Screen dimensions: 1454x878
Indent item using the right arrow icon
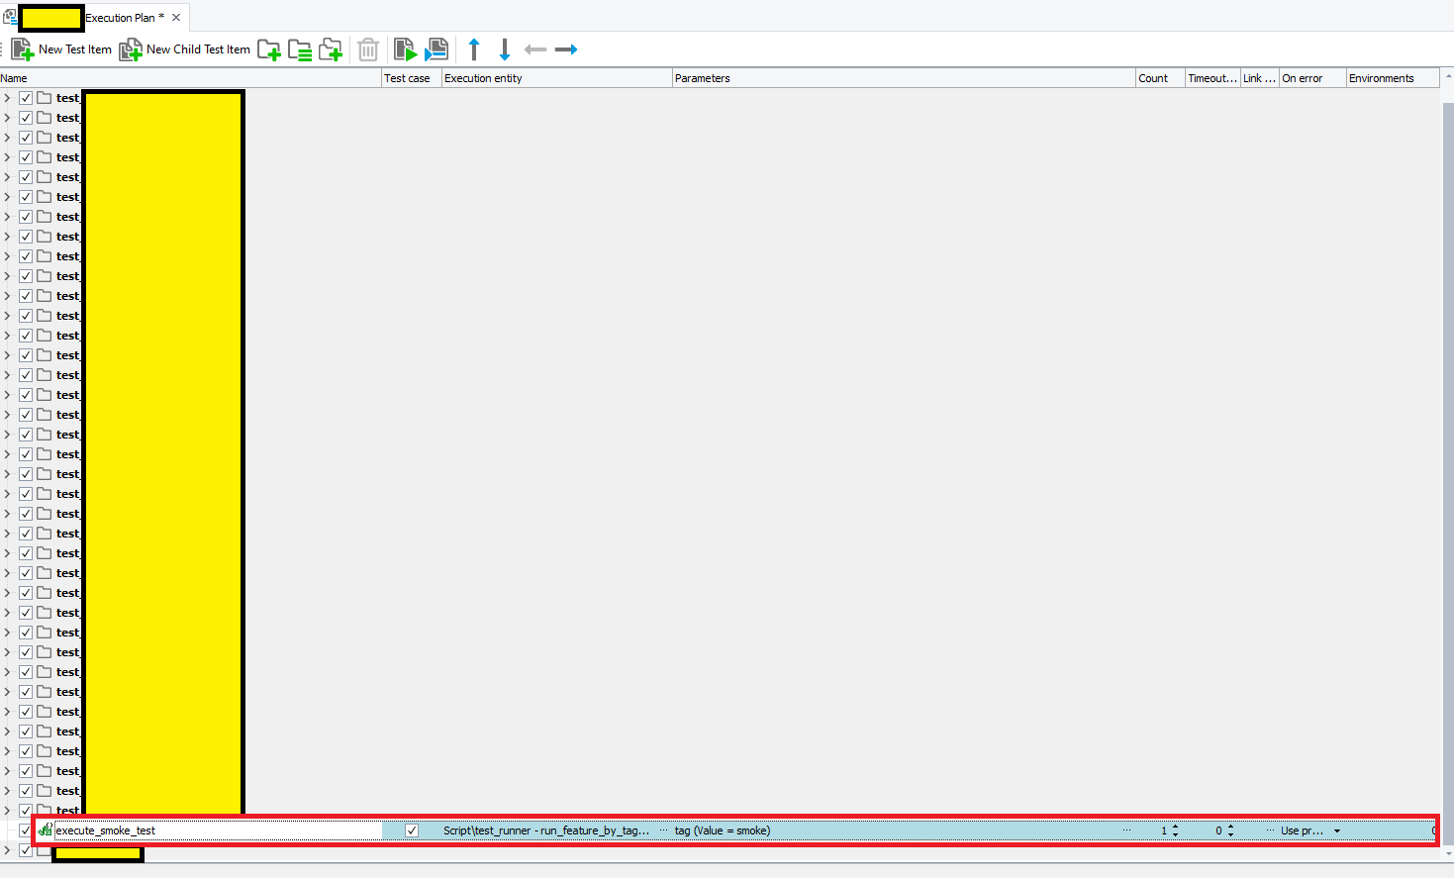pyautogui.click(x=566, y=49)
